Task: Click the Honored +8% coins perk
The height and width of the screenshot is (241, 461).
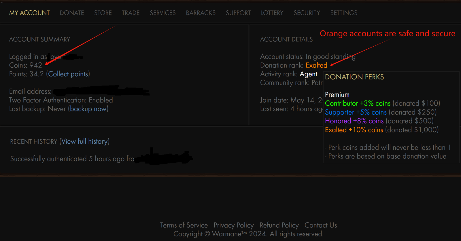Action: [x=354, y=121]
